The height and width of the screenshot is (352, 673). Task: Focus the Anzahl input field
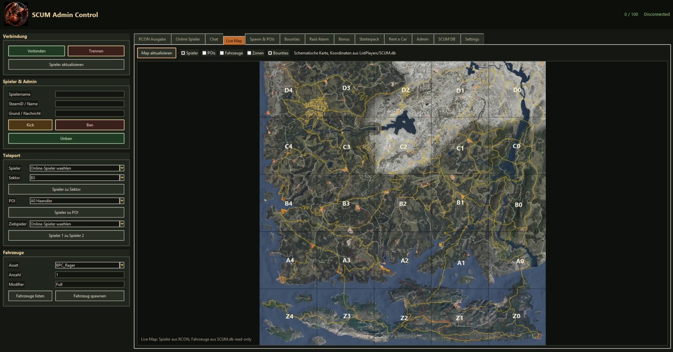(90, 275)
